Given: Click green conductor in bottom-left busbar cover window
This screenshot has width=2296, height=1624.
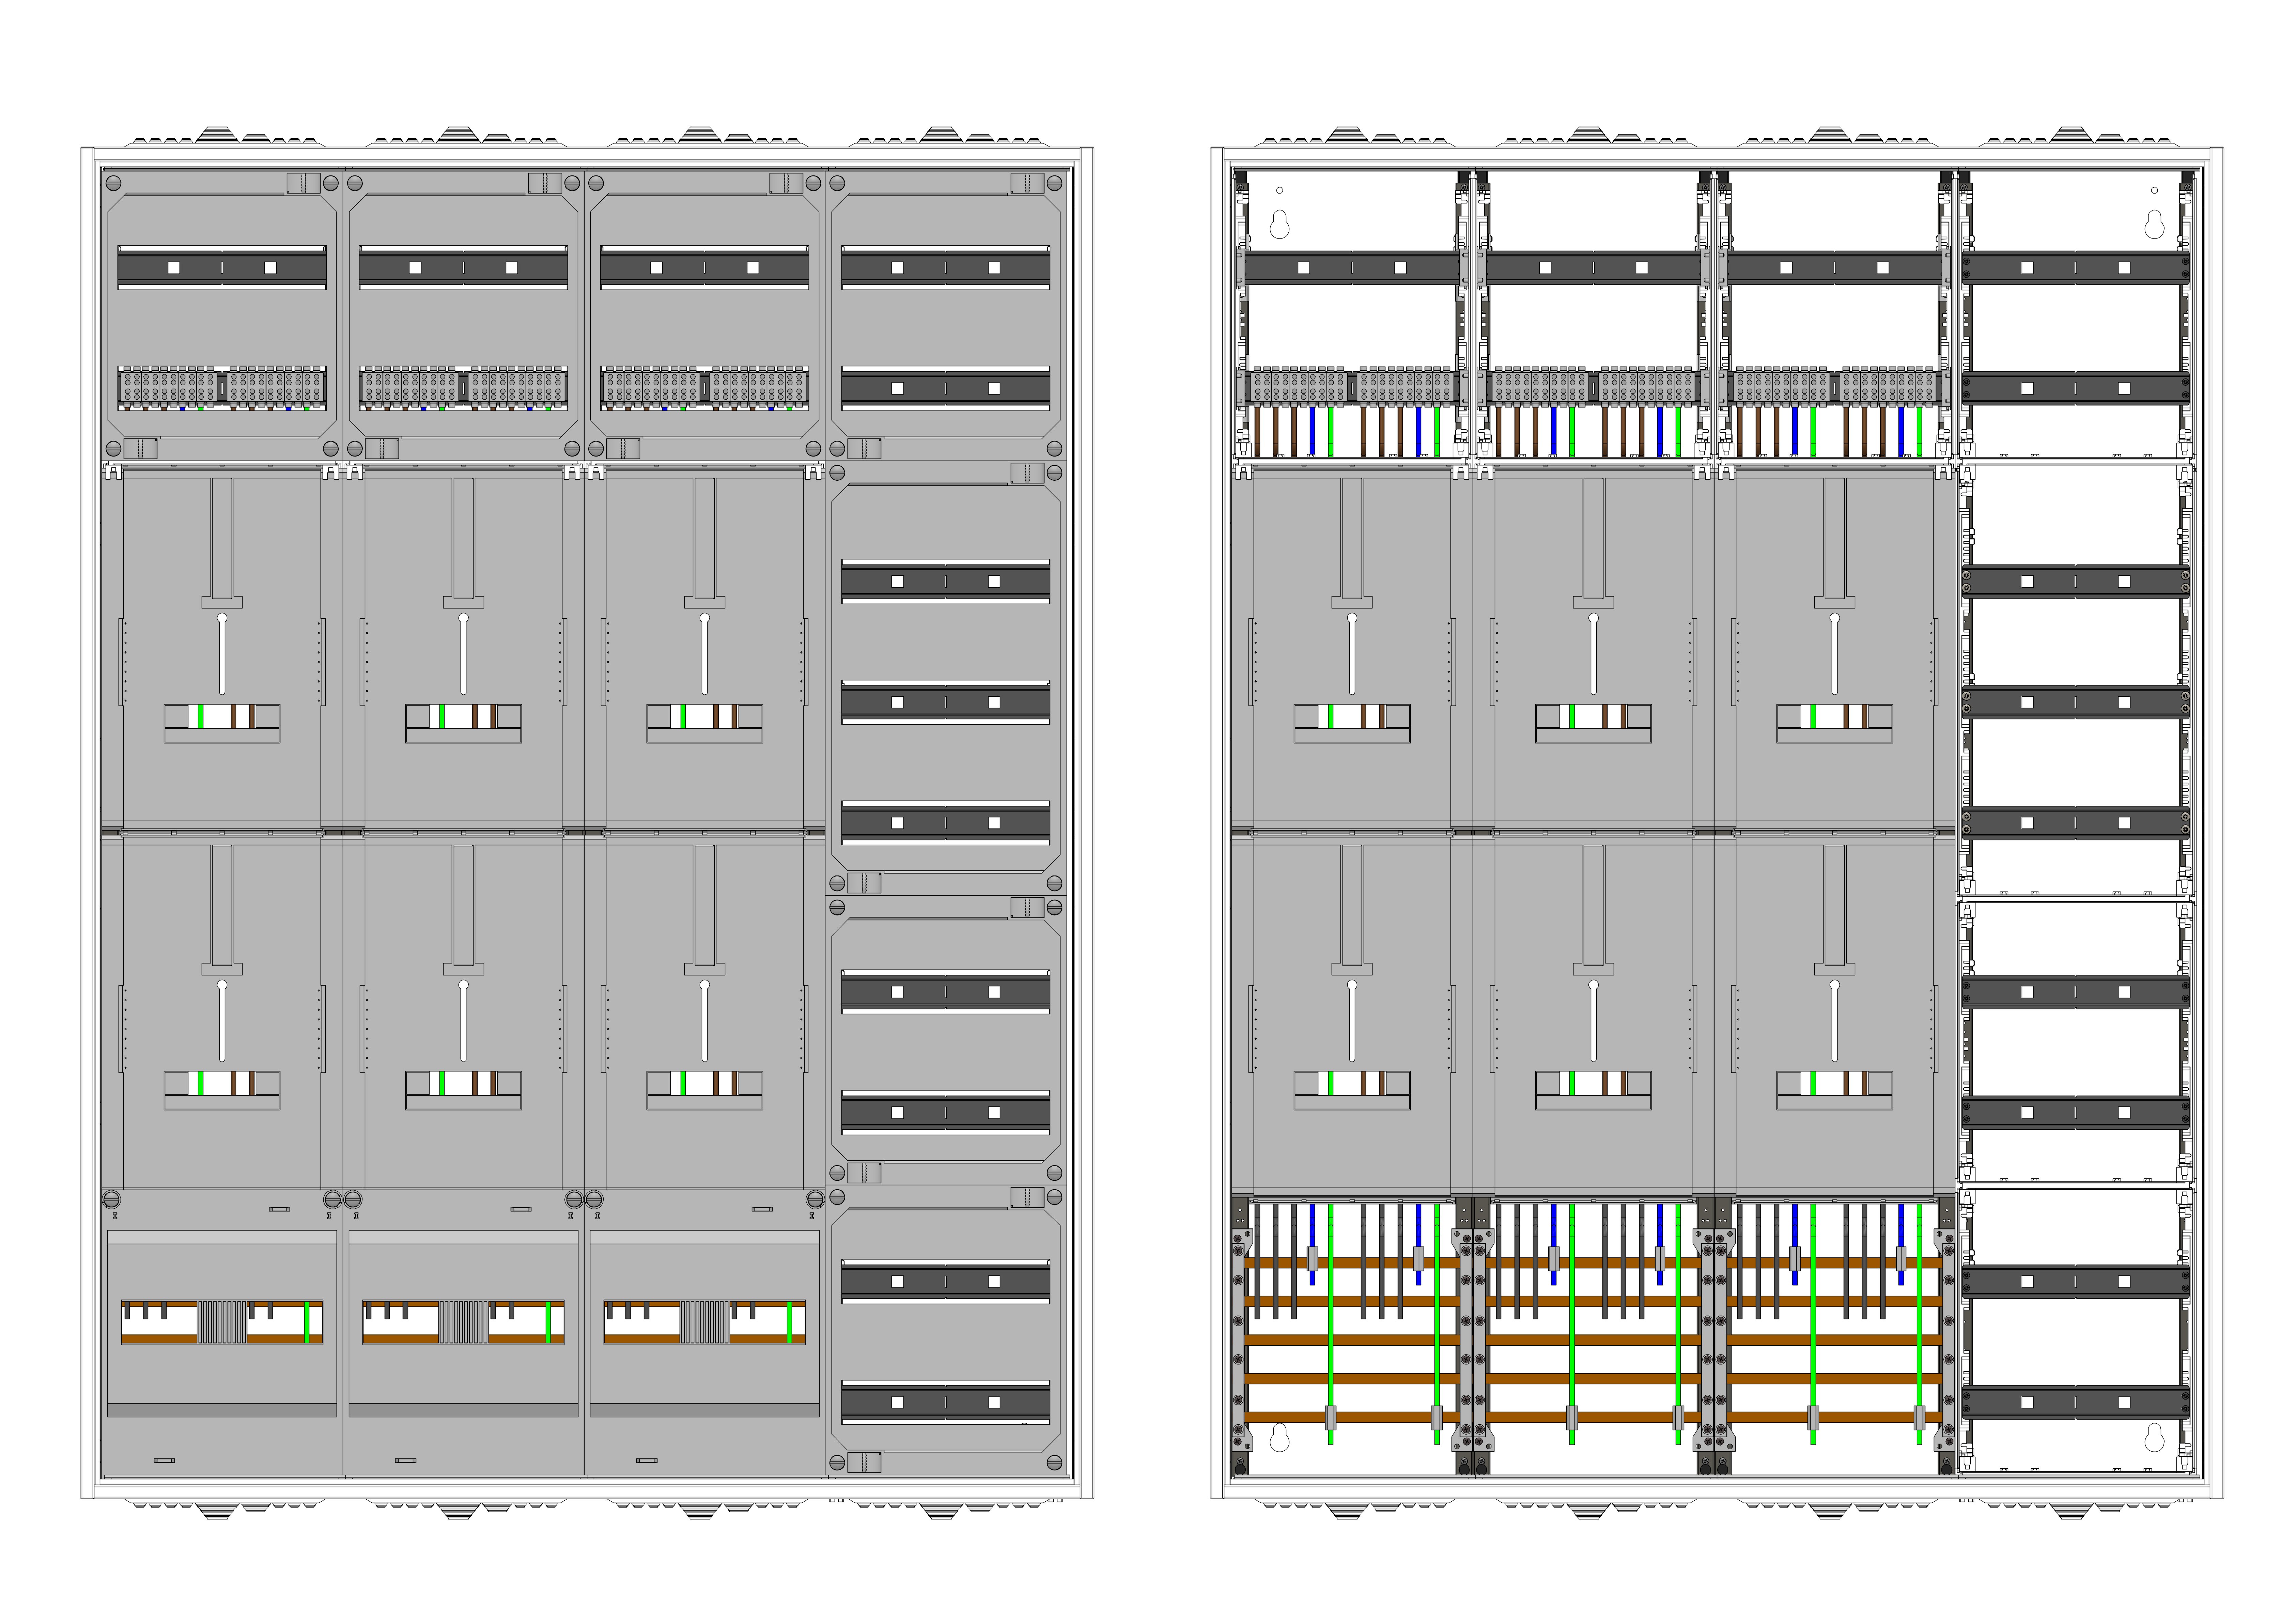Looking at the screenshot, I should click(307, 1322).
